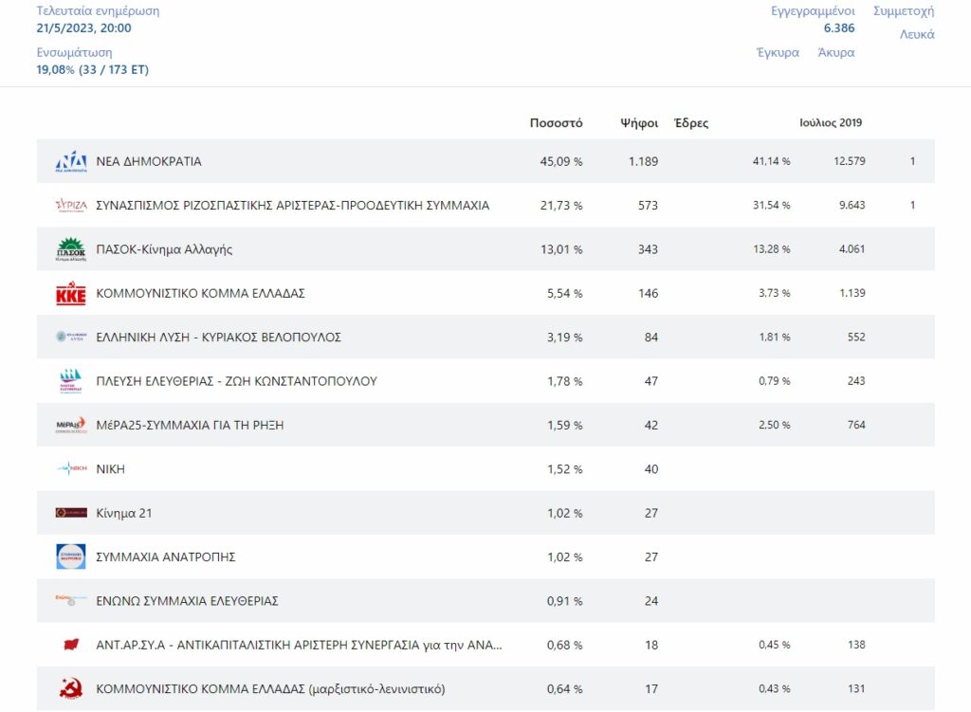This screenshot has width=971, height=712.
Task: Open the ΠΑΣΟΚ-Κίνημα Αλλαγής party name
Action: 164,249
